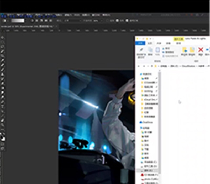The width and height of the screenshot is (210, 184).
Task: Click Explorer navigation pane scrollbar
Action: coord(160,123)
